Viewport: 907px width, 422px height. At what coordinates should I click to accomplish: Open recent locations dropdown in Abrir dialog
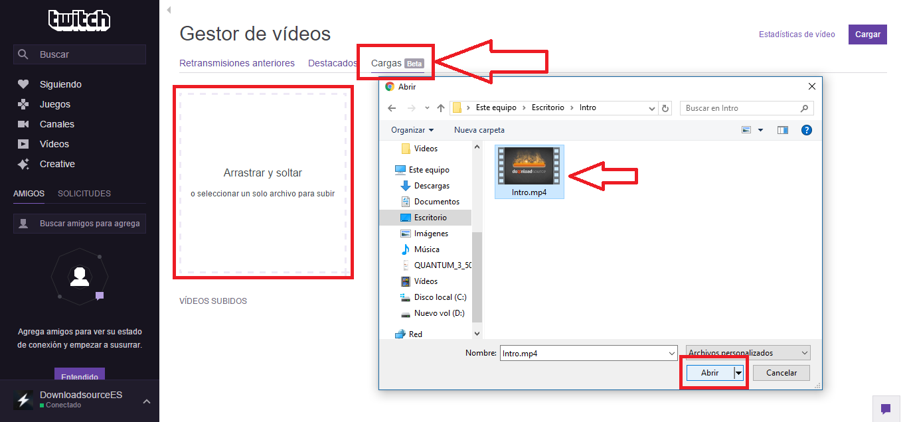tap(427, 108)
